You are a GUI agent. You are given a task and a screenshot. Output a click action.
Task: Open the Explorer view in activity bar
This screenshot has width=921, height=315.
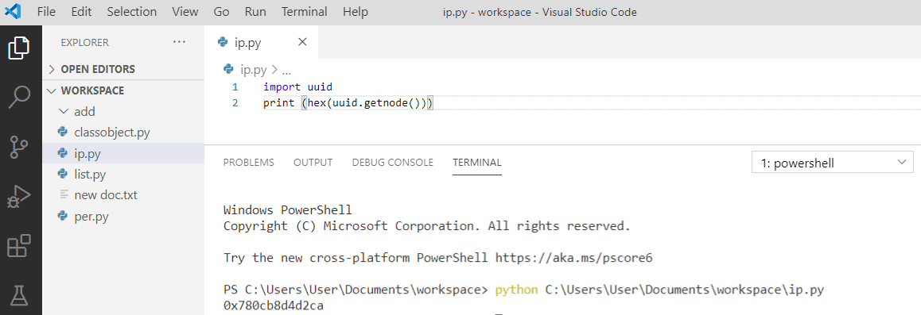[19, 48]
